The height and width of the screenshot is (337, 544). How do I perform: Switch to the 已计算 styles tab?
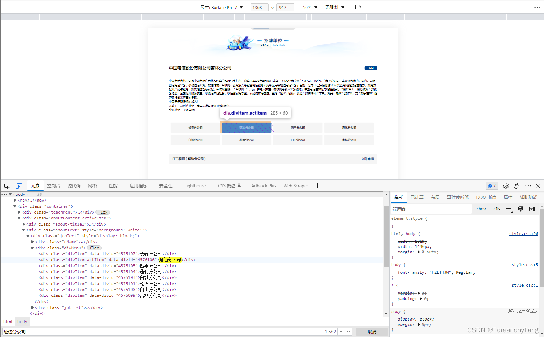tap(417, 197)
